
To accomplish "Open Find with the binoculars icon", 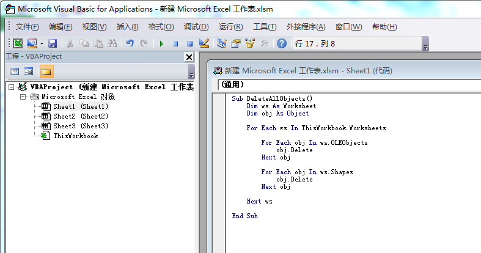I will tap(112, 43).
